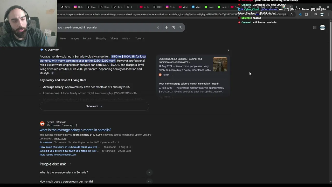332x187 pixels.
Task: Switch to the 'What' YouTube tab
Action: (183, 7)
